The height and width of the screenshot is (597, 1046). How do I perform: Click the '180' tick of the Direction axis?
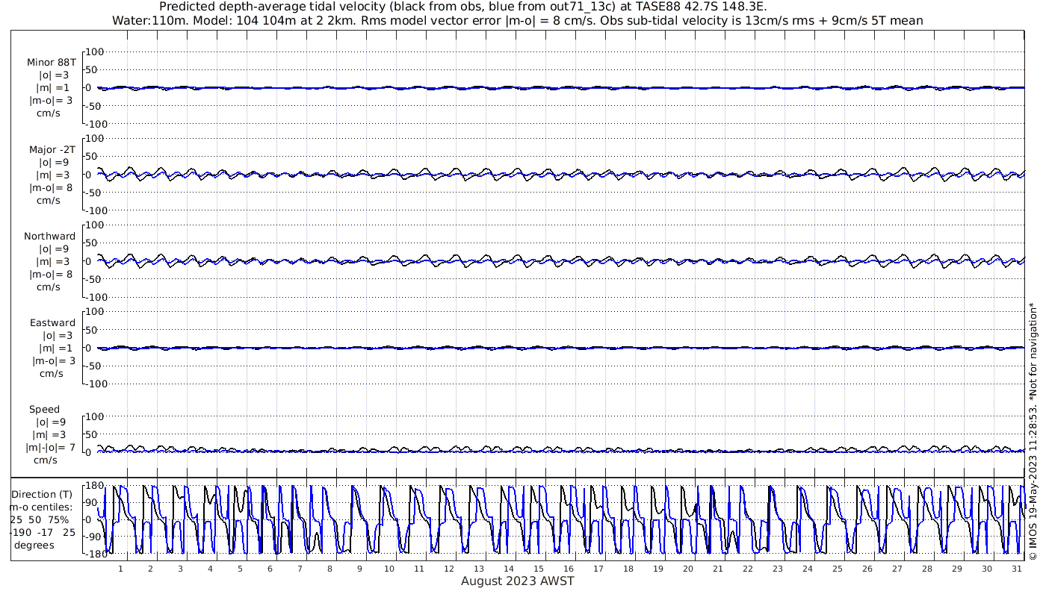coord(93,486)
